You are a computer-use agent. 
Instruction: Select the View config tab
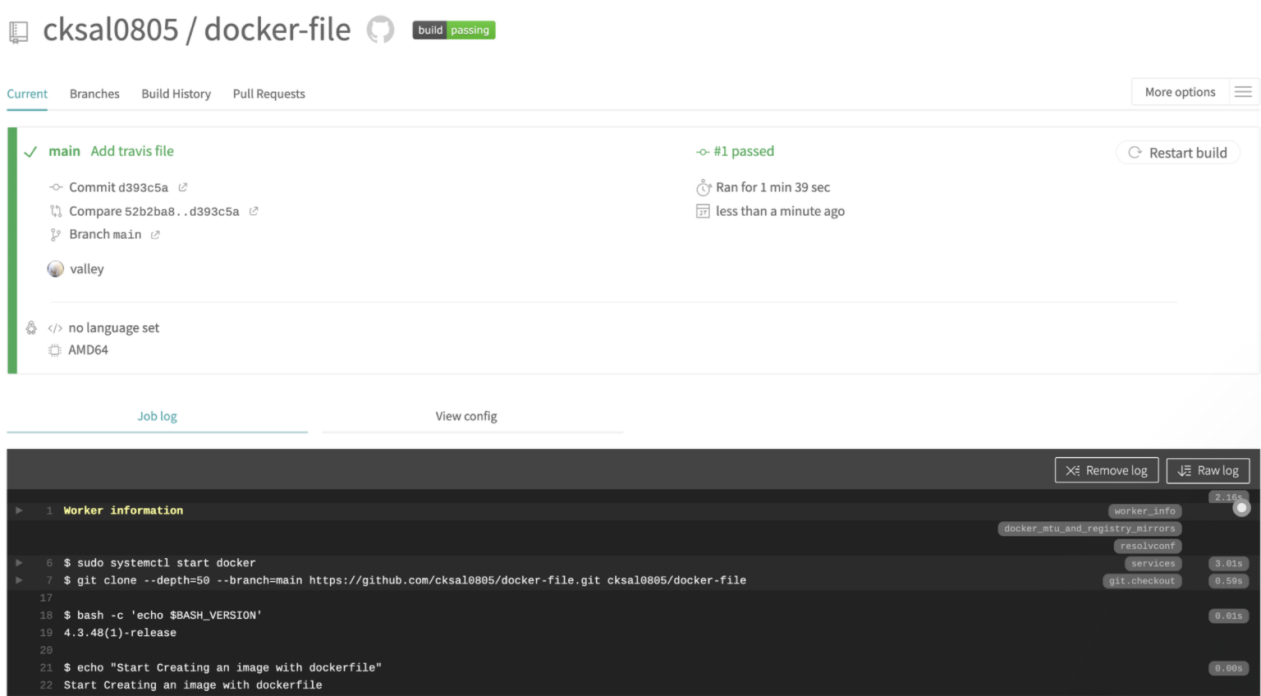tap(466, 416)
